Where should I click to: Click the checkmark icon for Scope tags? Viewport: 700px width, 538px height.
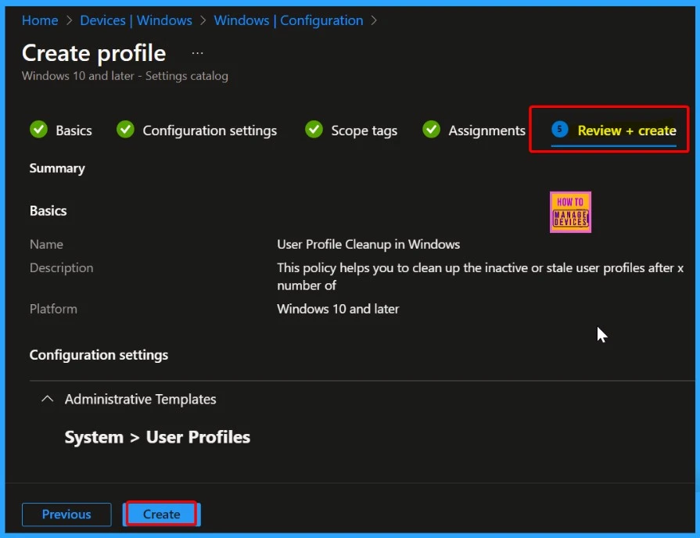click(x=314, y=130)
